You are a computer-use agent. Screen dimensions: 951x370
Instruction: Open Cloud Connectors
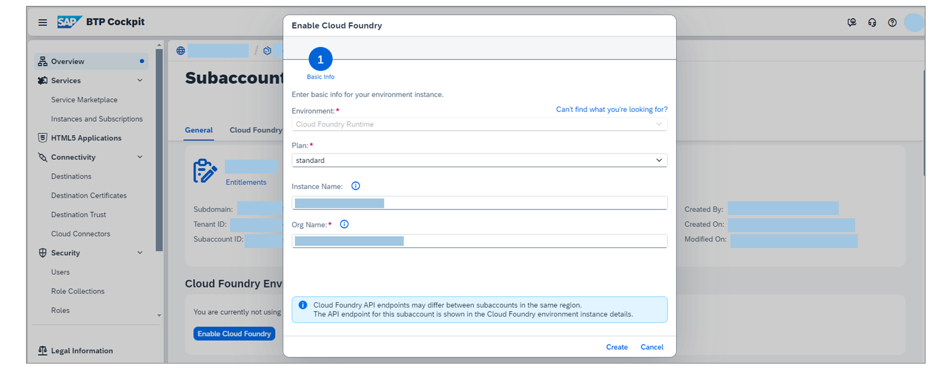pos(80,234)
